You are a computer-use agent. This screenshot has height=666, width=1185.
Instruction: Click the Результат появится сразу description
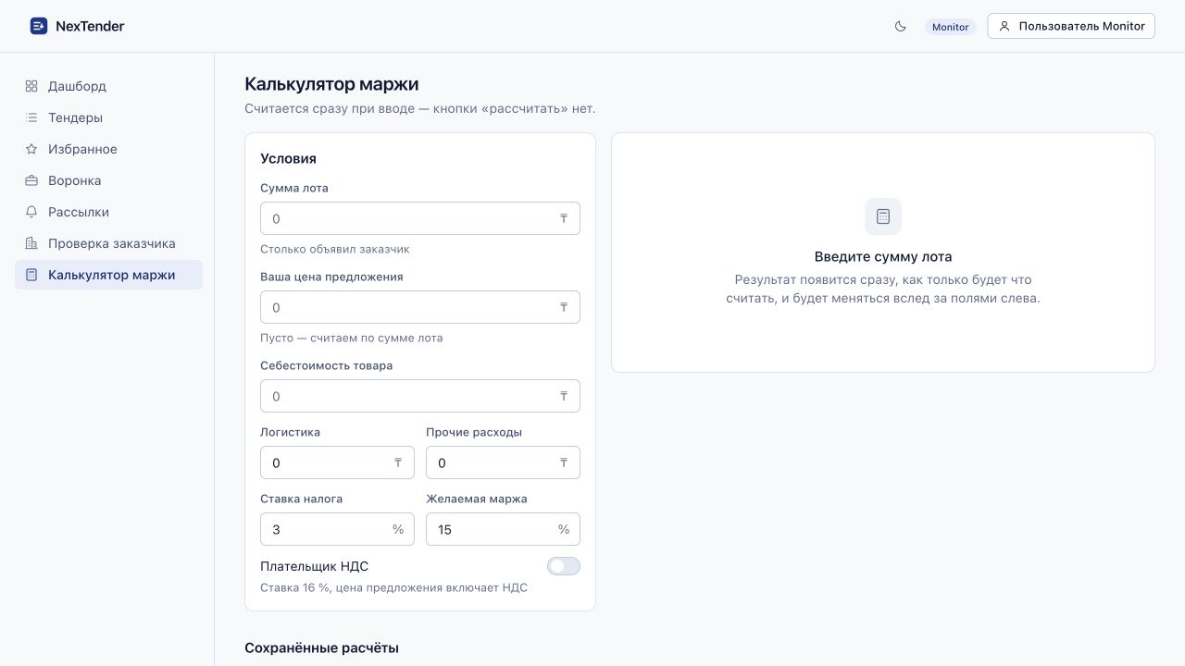click(883, 289)
